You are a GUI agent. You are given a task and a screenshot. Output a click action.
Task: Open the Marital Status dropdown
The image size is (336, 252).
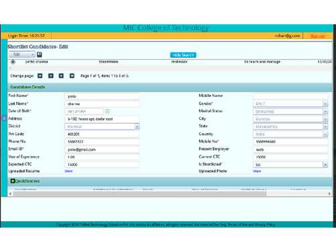click(x=290, y=112)
